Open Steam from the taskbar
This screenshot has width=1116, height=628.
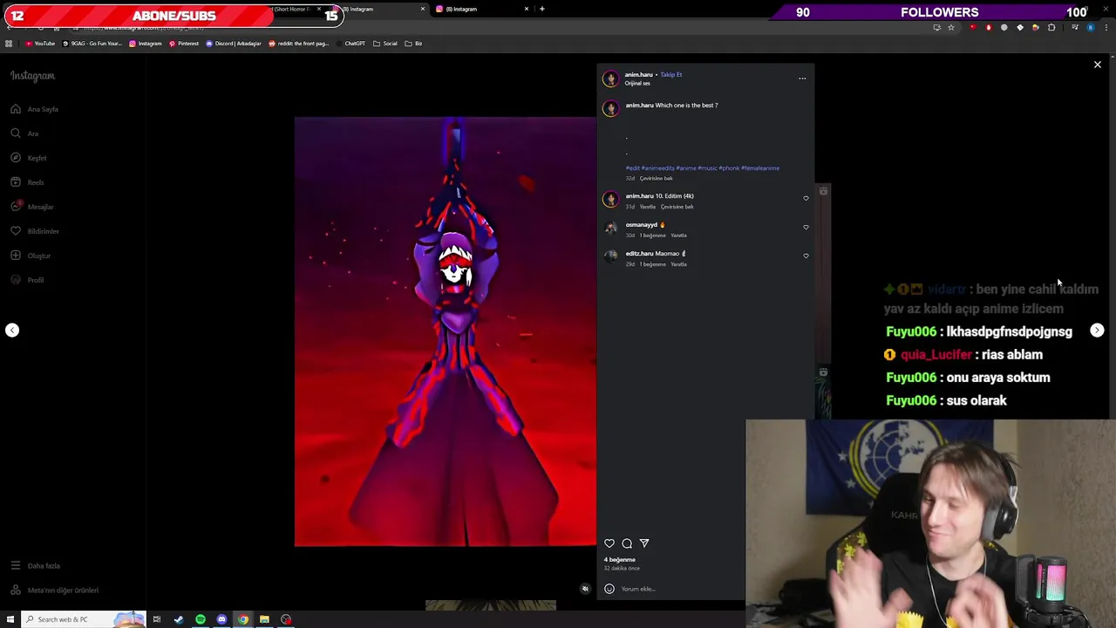[179, 619]
